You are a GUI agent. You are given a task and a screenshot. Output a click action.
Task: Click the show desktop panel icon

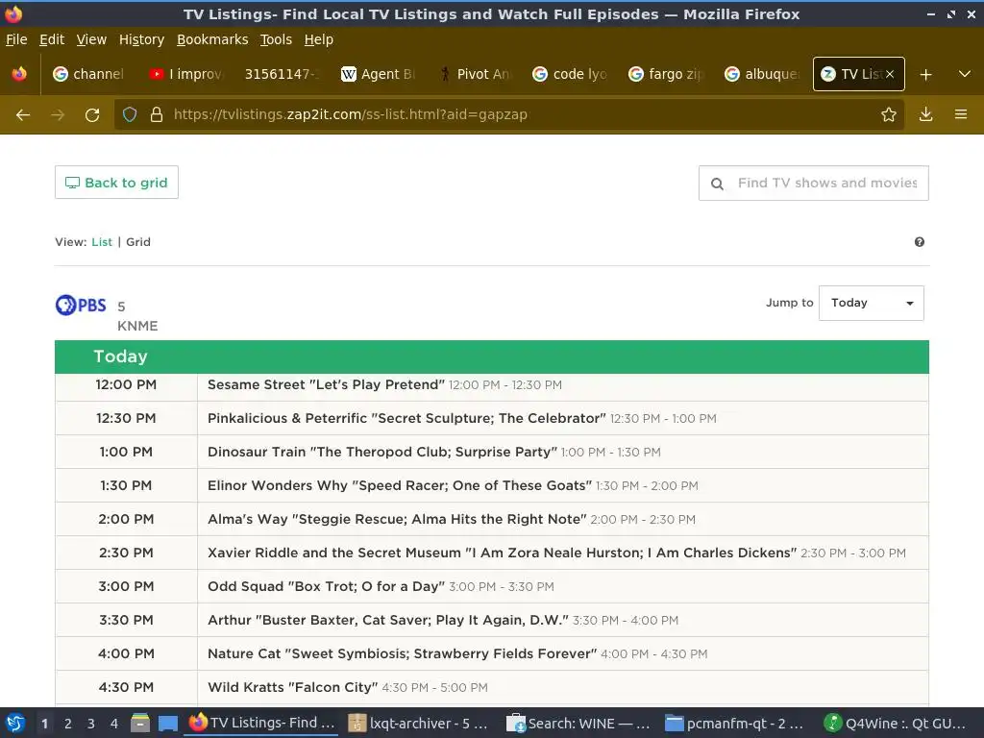coord(167,723)
